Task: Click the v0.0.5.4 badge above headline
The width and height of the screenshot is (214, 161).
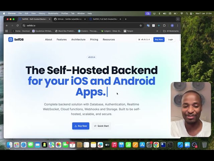Action: (92, 57)
